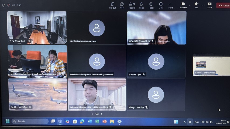This screenshot has width=230, height=129.
Task: Show hidden system tray icons
Action: [184, 122]
